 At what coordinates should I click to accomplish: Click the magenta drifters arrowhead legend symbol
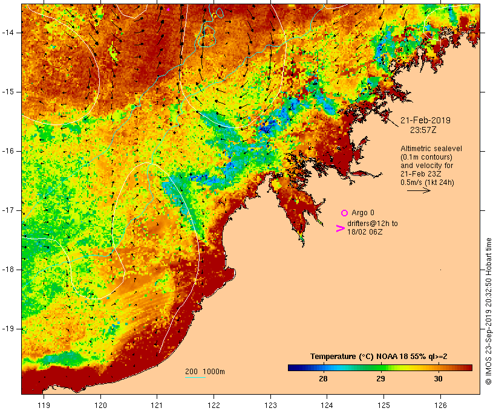(340, 228)
